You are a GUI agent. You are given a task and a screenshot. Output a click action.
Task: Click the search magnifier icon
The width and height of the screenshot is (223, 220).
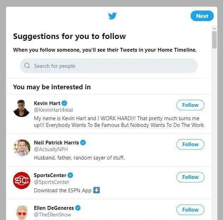pos(27,66)
